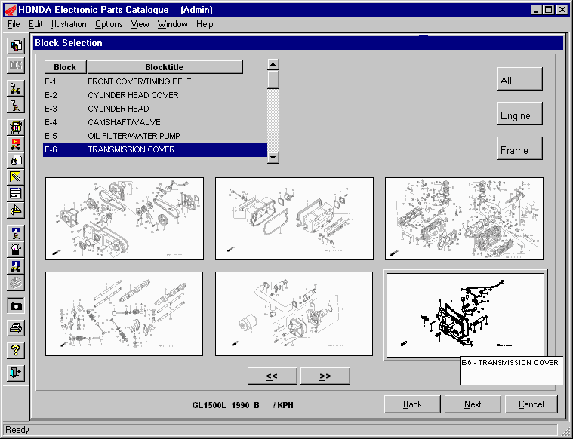Screen dimensions: 573x439
Task: Click the blue info icon with person
Action: click(16, 232)
